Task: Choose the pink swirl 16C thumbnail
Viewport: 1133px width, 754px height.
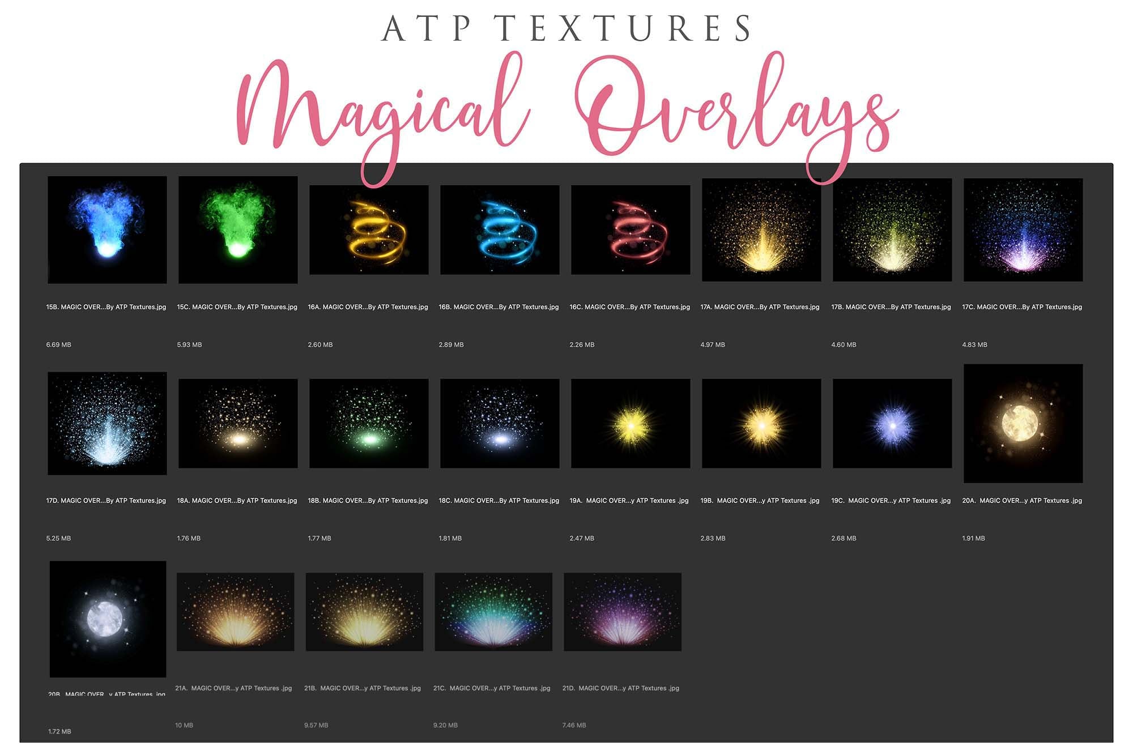Action: click(631, 230)
